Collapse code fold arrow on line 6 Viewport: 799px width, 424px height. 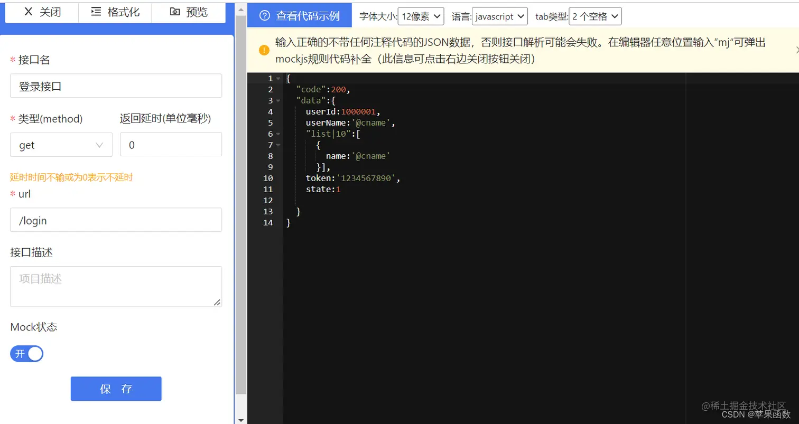(x=278, y=134)
